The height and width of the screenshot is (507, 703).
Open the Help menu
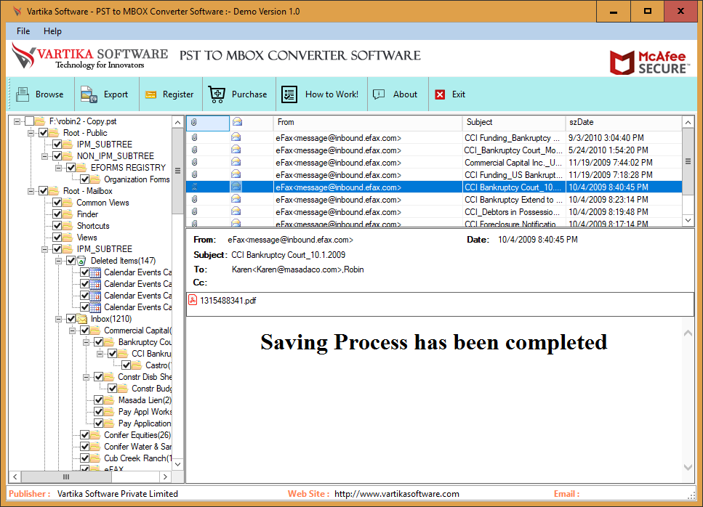(52, 31)
